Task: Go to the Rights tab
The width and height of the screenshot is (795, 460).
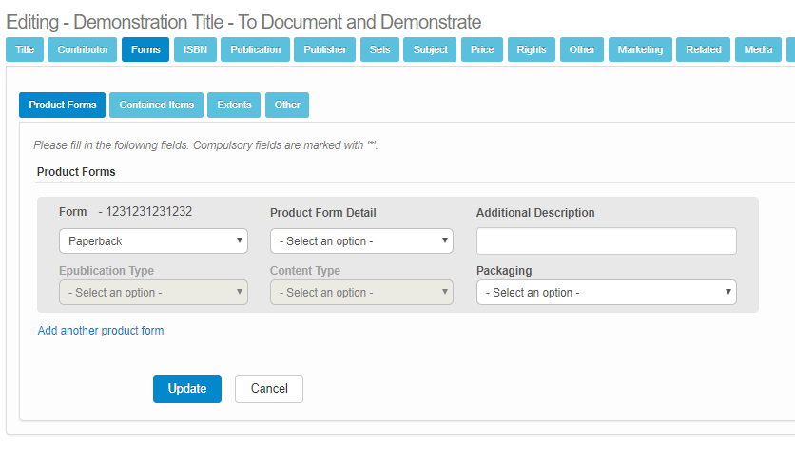Action: click(x=532, y=49)
